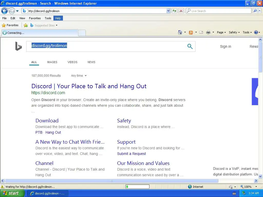Open Our Mission and Values sublink
Viewport: 263px width, 197px height.
[x=143, y=163]
